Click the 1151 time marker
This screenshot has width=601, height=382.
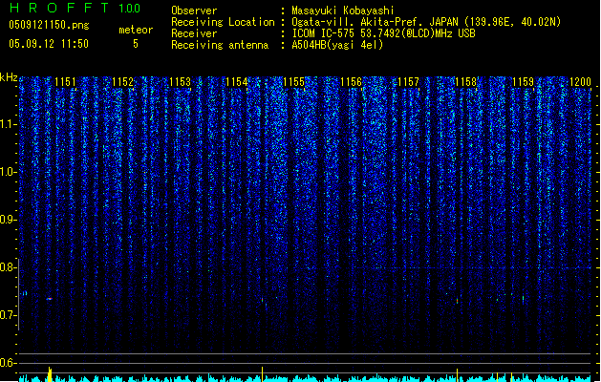[66, 82]
